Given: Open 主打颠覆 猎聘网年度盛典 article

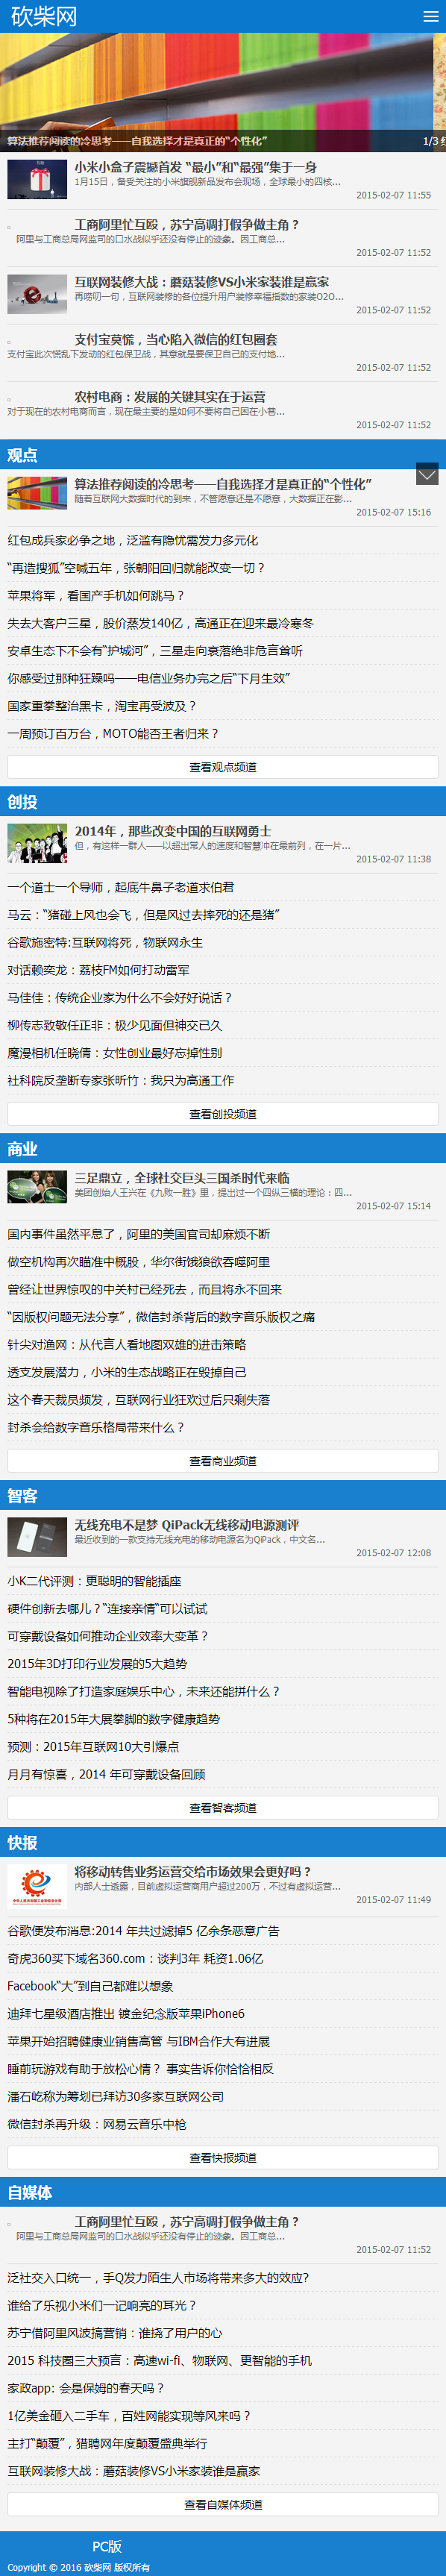Looking at the screenshot, I should click(x=107, y=2442).
